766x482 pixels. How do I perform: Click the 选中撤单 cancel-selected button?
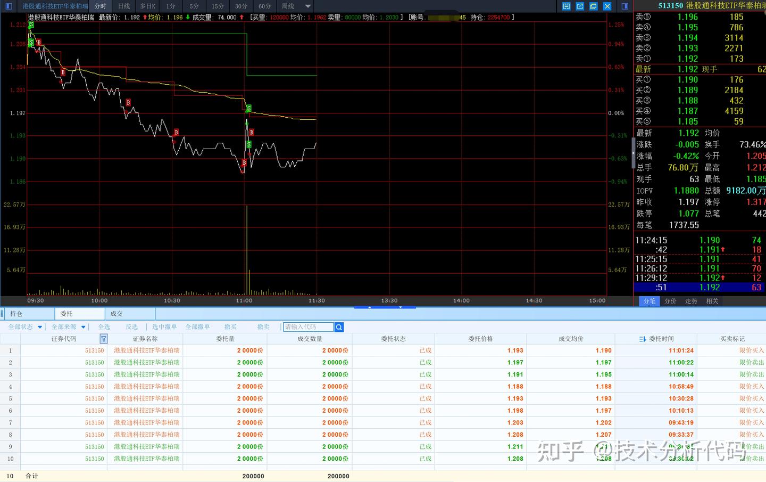(x=164, y=327)
